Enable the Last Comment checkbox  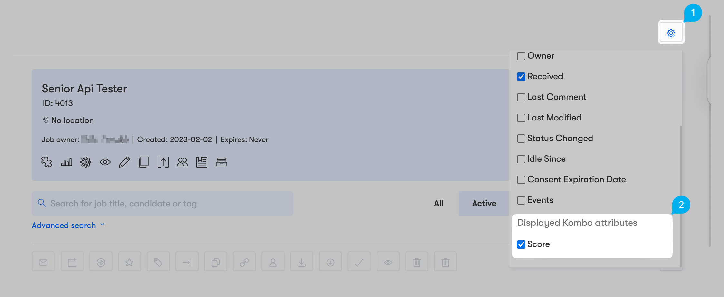[521, 97]
